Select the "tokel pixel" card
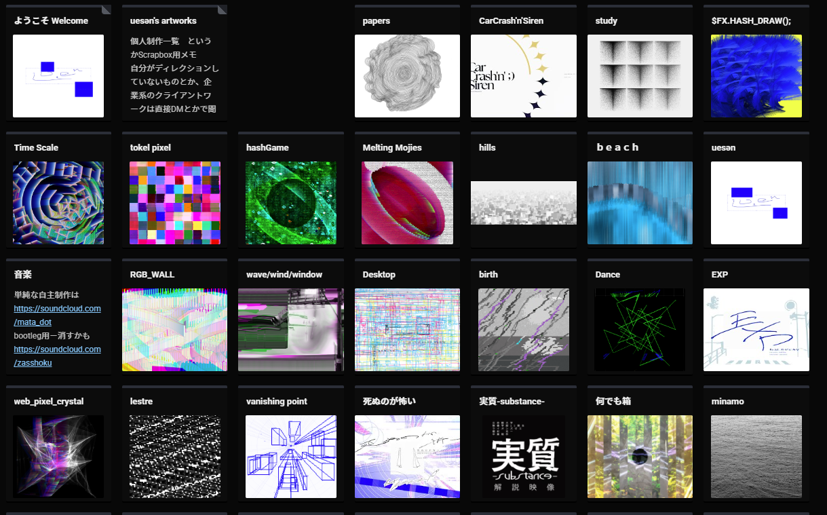The height and width of the screenshot is (515, 827). 174,203
